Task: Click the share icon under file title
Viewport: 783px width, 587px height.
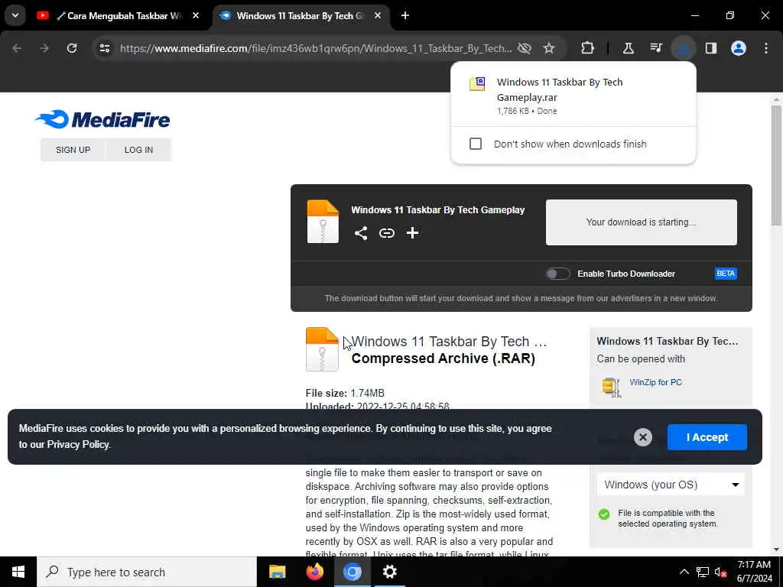Action: pos(361,233)
